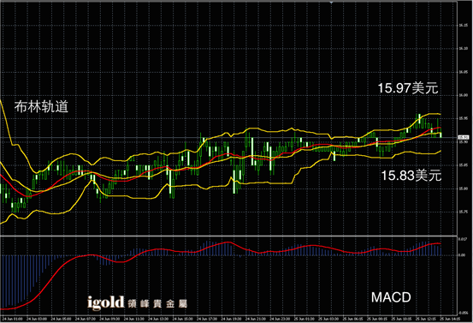The height and width of the screenshot is (323, 473).
Task: Click the 0.00 MACD zero level label
Action: pyautogui.click(x=462, y=255)
